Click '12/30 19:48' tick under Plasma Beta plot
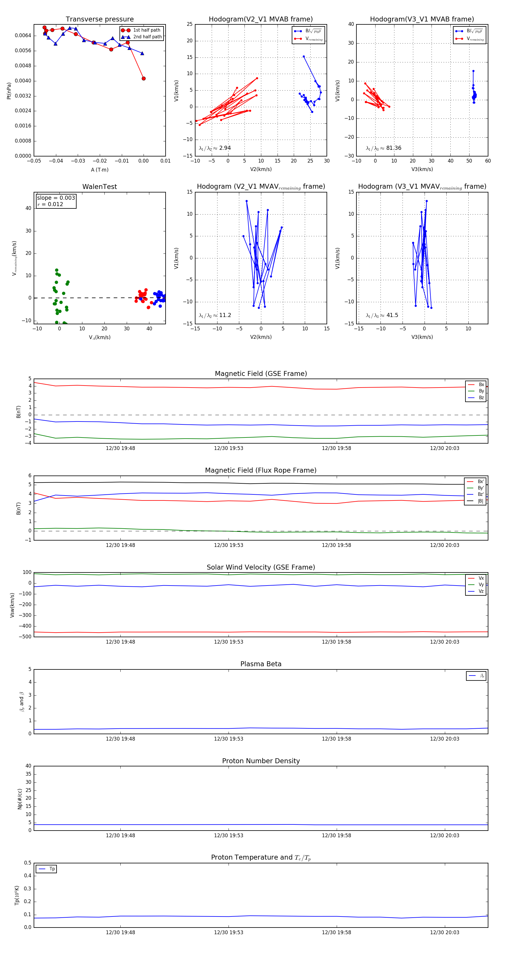Image resolution: width=522 pixels, height=958 pixels. click(x=120, y=739)
